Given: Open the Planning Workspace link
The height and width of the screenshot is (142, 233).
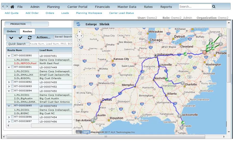Looking at the screenshot, I should [x=89, y=13].
